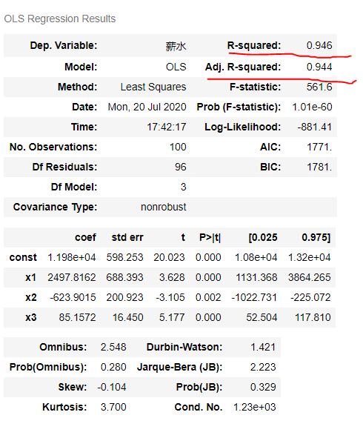Click the 'Df Residuals:' label
The width and height of the screenshot is (363, 438).
coord(64,167)
